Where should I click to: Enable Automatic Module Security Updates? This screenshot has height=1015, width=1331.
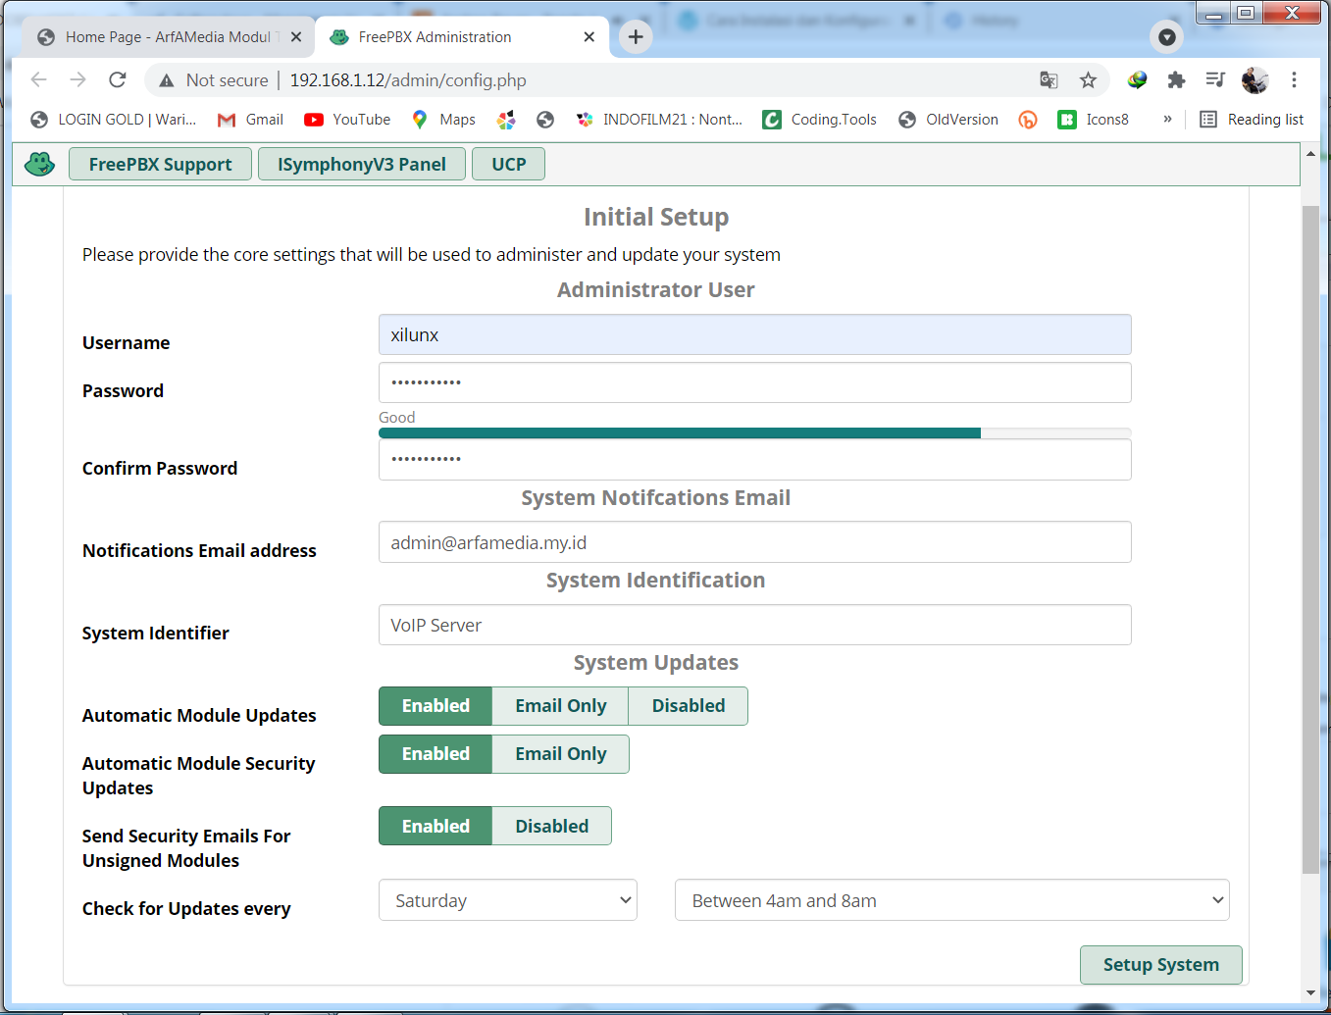(435, 754)
